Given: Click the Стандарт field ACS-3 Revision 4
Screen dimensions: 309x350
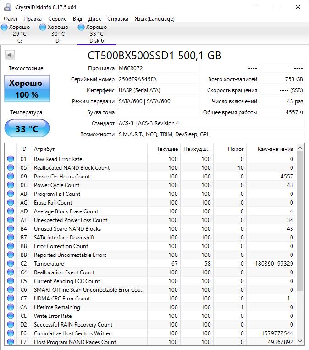Looking at the screenshot, I should [x=211, y=123].
